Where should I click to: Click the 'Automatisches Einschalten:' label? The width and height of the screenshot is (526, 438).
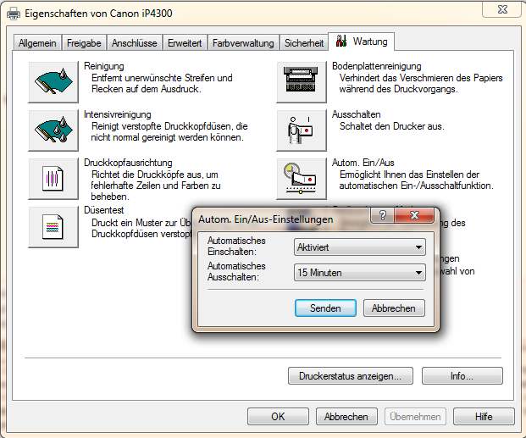236,246
